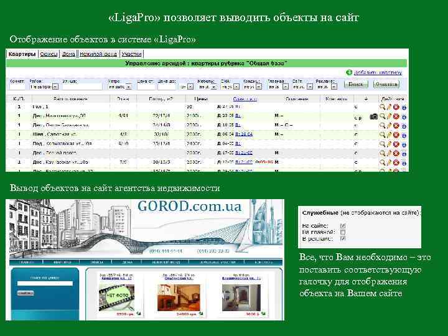The width and height of the screenshot is (448, 336).
Task: Click the underlined header link in the table
Action: [245, 99]
